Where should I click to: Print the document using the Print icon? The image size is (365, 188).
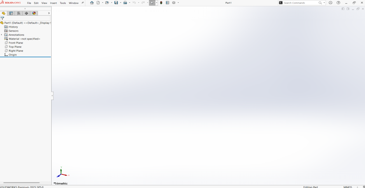(125, 3)
